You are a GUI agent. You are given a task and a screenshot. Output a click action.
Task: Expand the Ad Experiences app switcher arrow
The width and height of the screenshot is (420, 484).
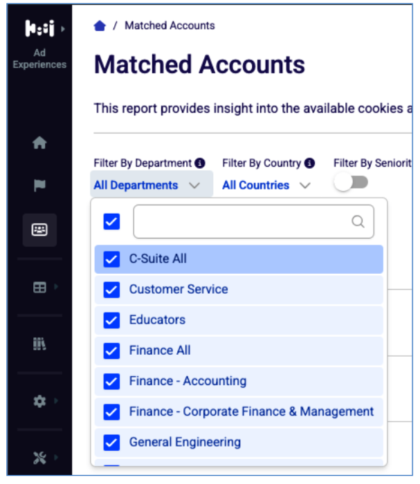click(x=63, y=29)
